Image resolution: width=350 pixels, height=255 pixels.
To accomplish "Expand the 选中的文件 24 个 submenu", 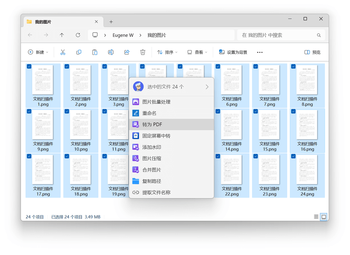I will pyautogui.click(x=207, y=87).
